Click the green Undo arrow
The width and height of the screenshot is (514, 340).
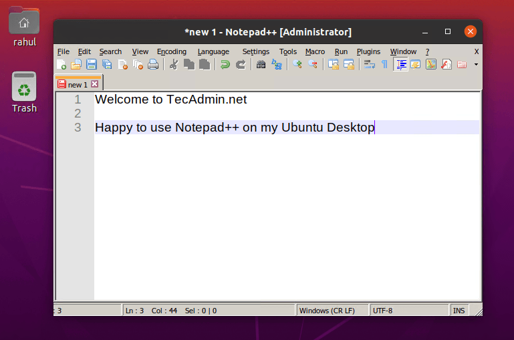click(225, 65)
